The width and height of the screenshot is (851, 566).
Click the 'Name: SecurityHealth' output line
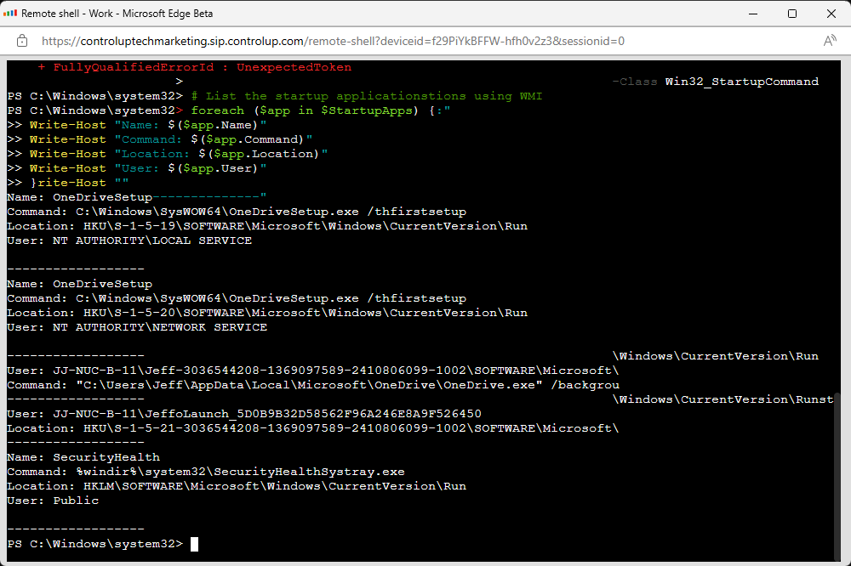83,457
